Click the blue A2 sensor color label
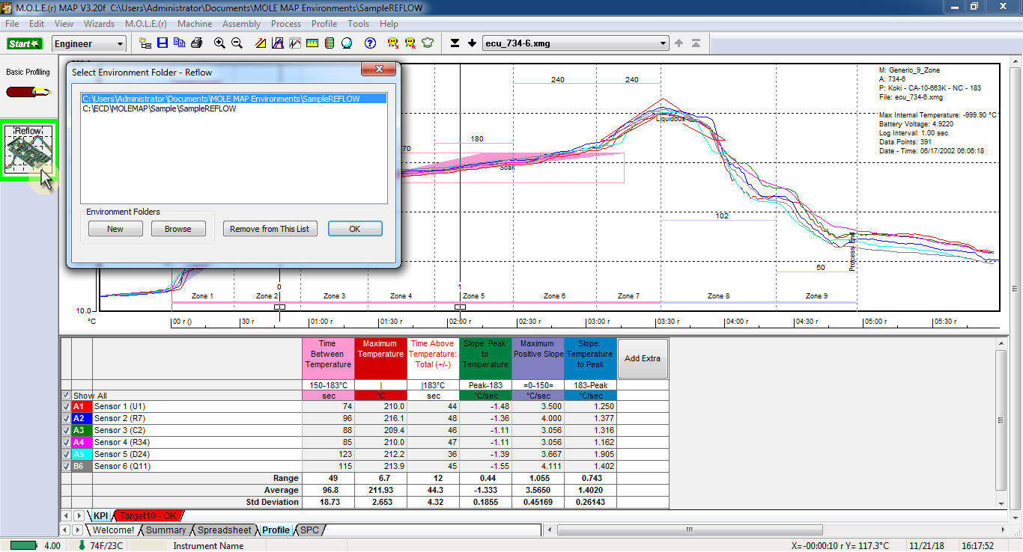This screenshot has width=1023, height=552. (x=82, y=418)
